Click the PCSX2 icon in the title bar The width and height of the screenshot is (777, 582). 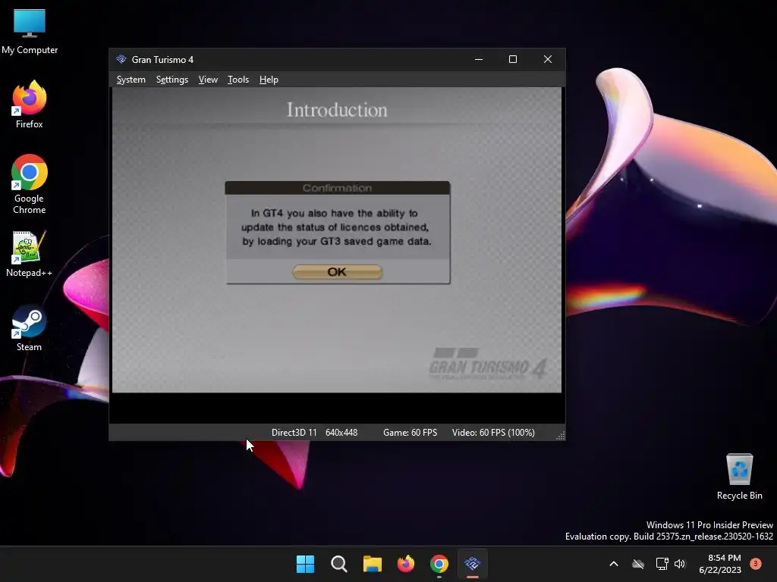coord(121,59)
